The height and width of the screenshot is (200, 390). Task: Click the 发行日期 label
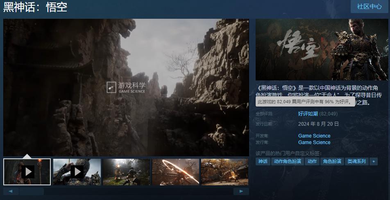[264, 124]
